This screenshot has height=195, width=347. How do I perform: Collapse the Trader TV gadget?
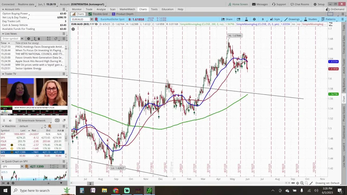[x=3, y=74]
